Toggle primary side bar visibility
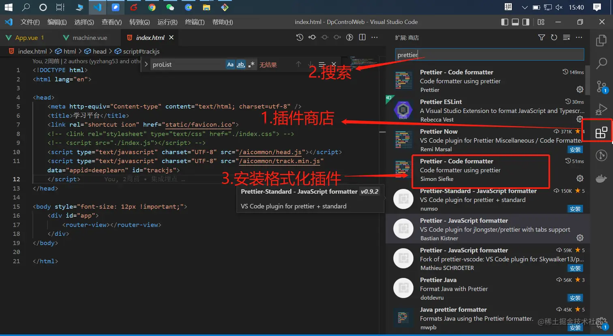The image size is (613, 336). coord(505,22)
